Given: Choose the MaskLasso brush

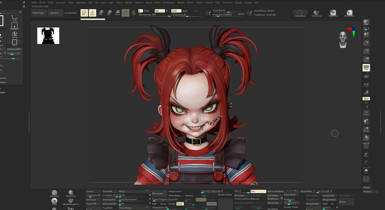Looking at the screenshot, I should pyautogui.click(x=349, y=13).
